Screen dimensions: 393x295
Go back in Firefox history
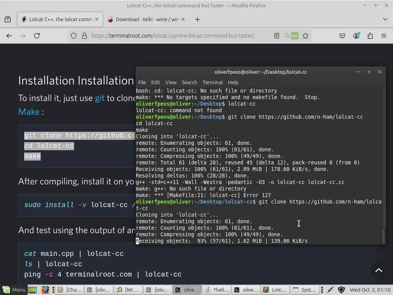tap(9, 36)
